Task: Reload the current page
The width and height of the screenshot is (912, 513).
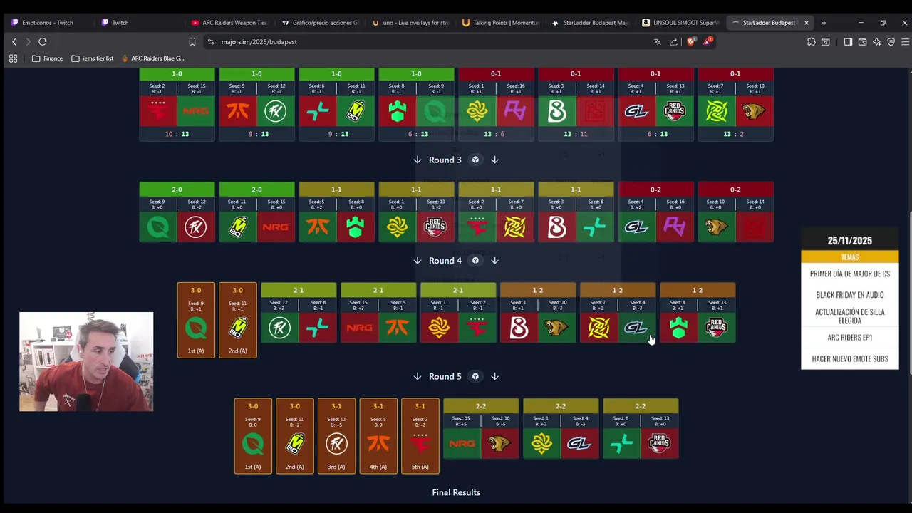Action: coord(43,42)
